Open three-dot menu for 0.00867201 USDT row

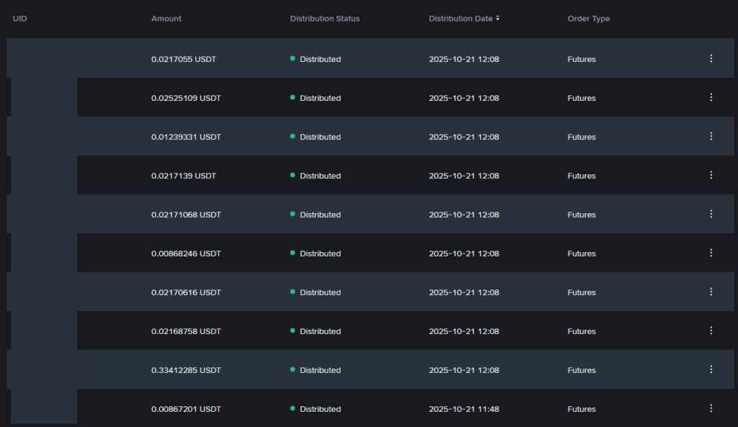click(x=711, y=408)
